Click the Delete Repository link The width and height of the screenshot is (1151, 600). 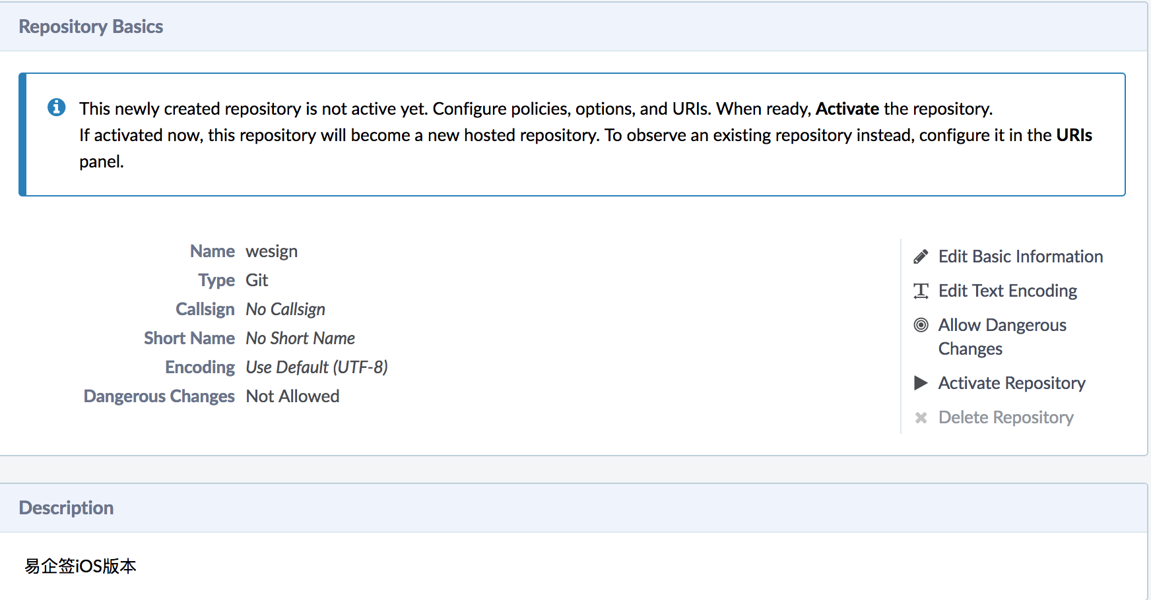point(1006,417)
